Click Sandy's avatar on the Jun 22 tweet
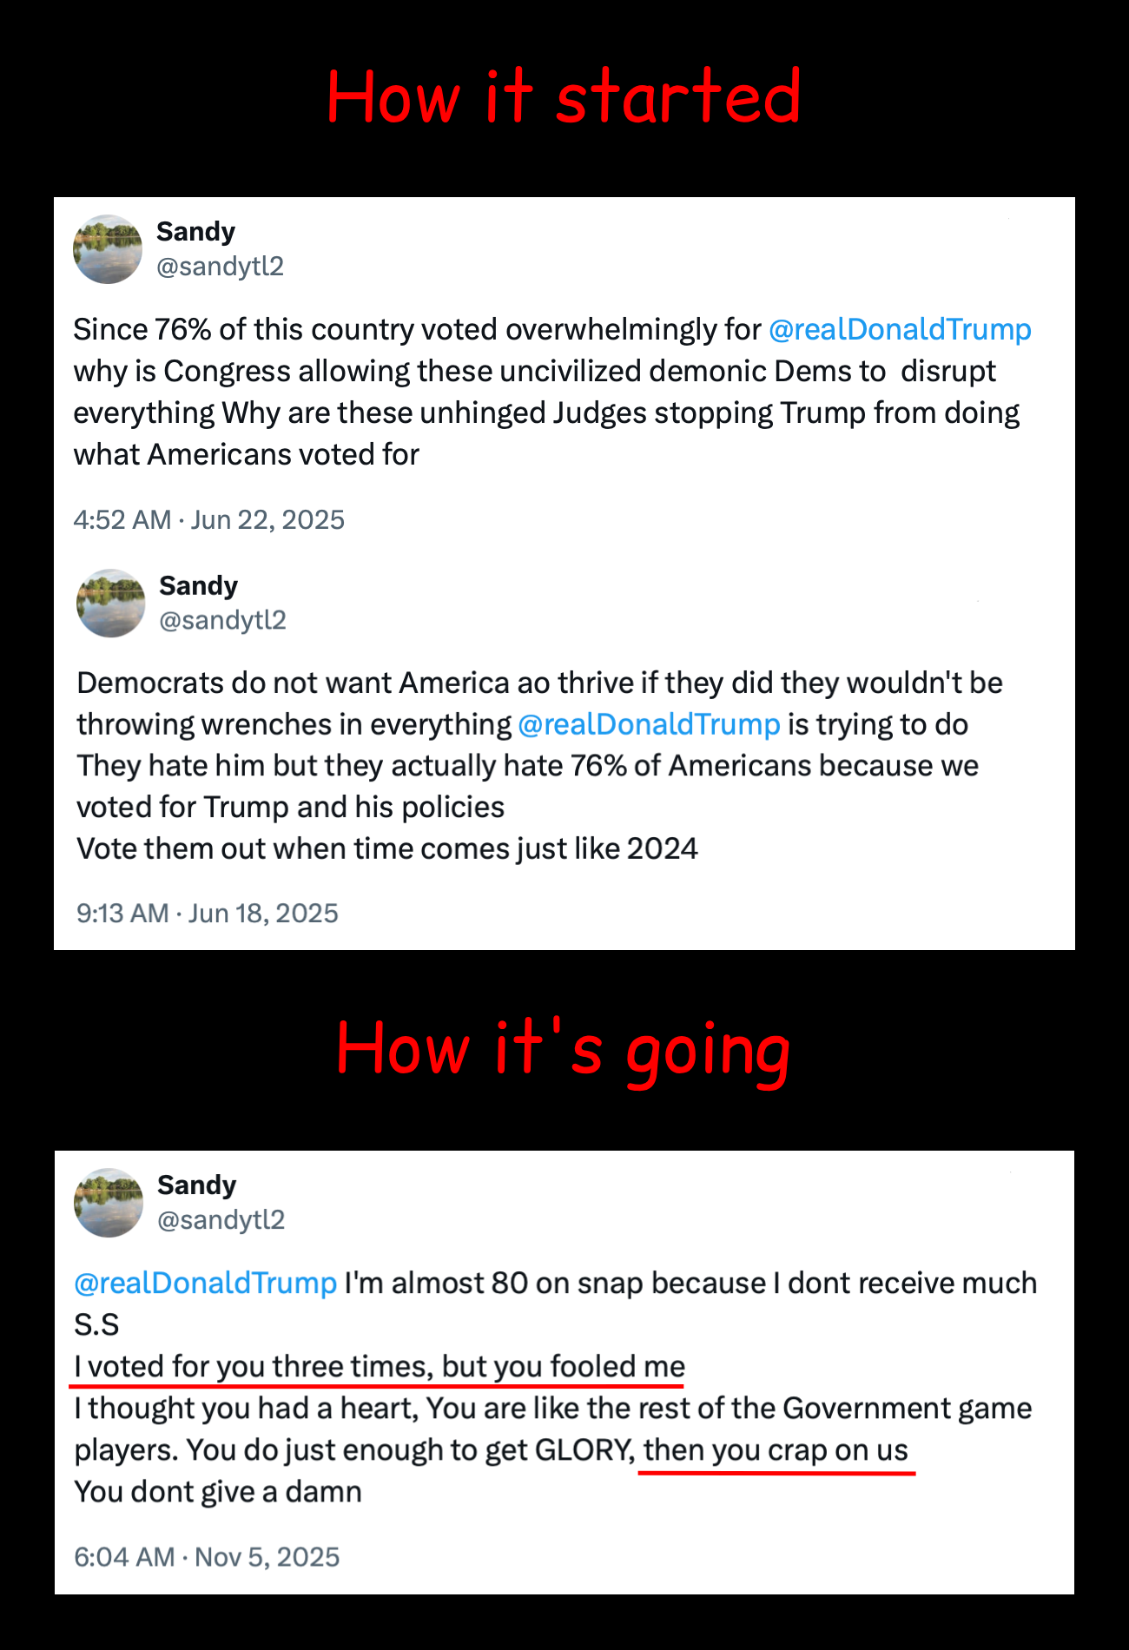 108,249
